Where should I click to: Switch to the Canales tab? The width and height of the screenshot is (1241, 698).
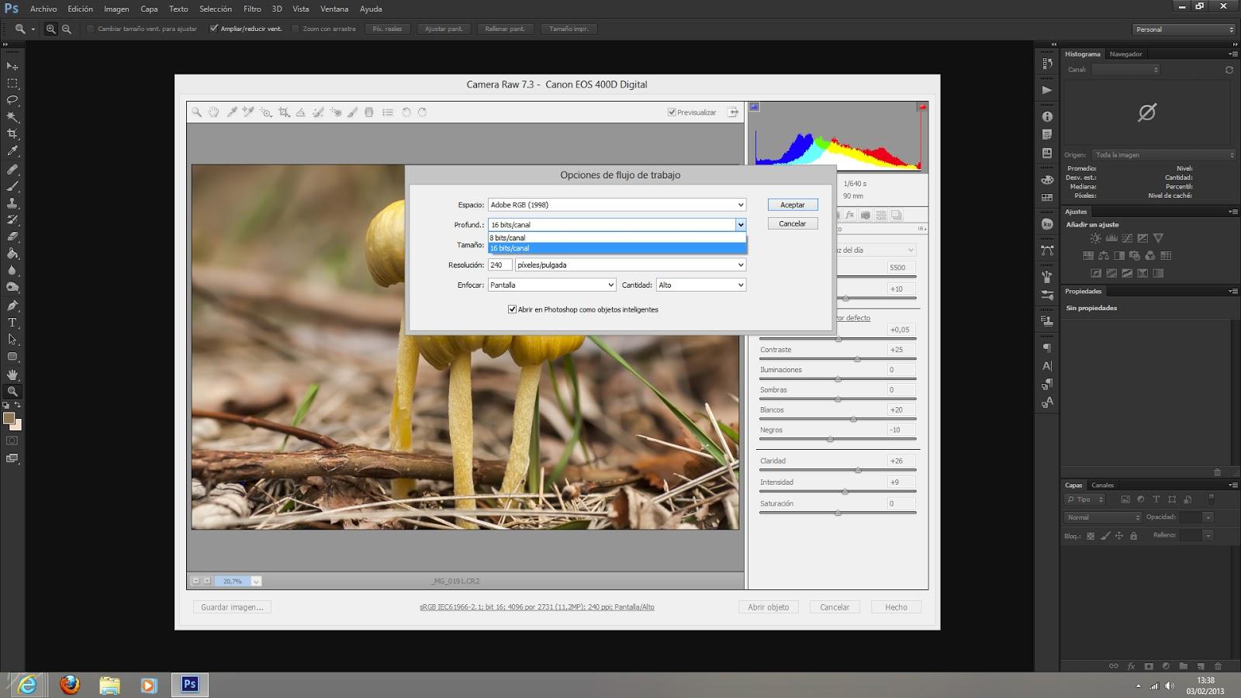(x=1102, y=485)
